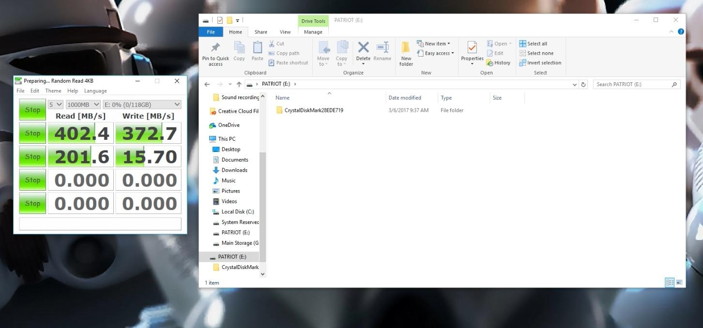Screen dimensions: 703x328
Task: Click Pin to Quick access icon
Action: [x=215, y=48]
